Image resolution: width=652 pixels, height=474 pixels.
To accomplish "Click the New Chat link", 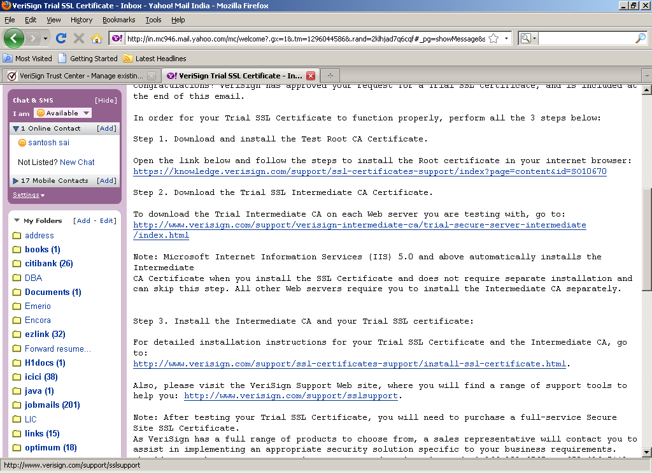I will 77,162.
